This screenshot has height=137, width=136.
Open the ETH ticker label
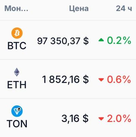(17, 85)
